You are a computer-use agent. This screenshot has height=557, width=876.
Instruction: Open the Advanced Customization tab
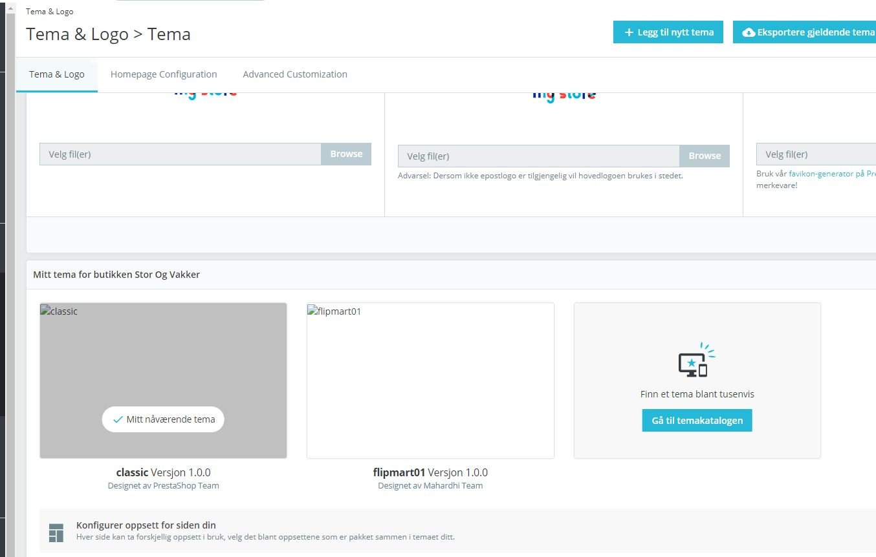coord(295,74)
